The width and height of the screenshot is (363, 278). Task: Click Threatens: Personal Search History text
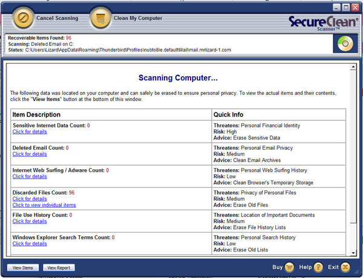(255, 238)
